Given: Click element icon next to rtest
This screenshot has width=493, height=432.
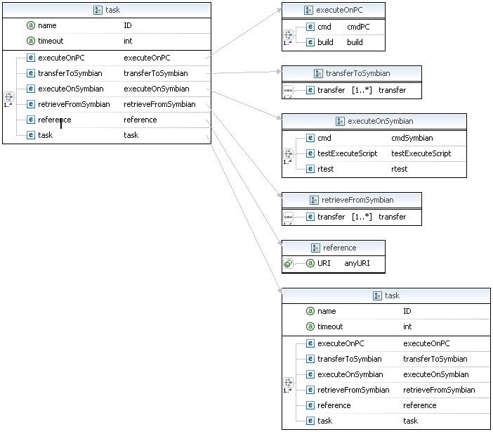Looking at the screenshot, I should 310,169.
